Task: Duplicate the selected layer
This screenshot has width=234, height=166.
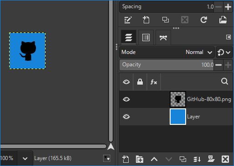Action: pos(182,159)
